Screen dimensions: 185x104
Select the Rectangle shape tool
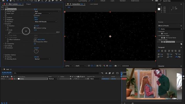click(36, 1)
